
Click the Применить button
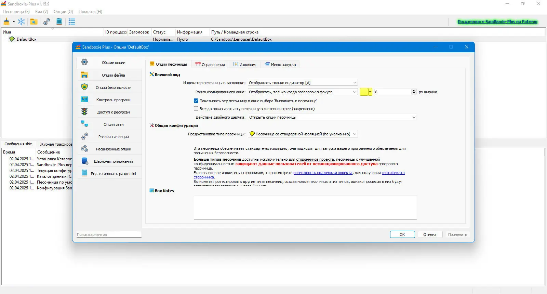coord(457,235)
